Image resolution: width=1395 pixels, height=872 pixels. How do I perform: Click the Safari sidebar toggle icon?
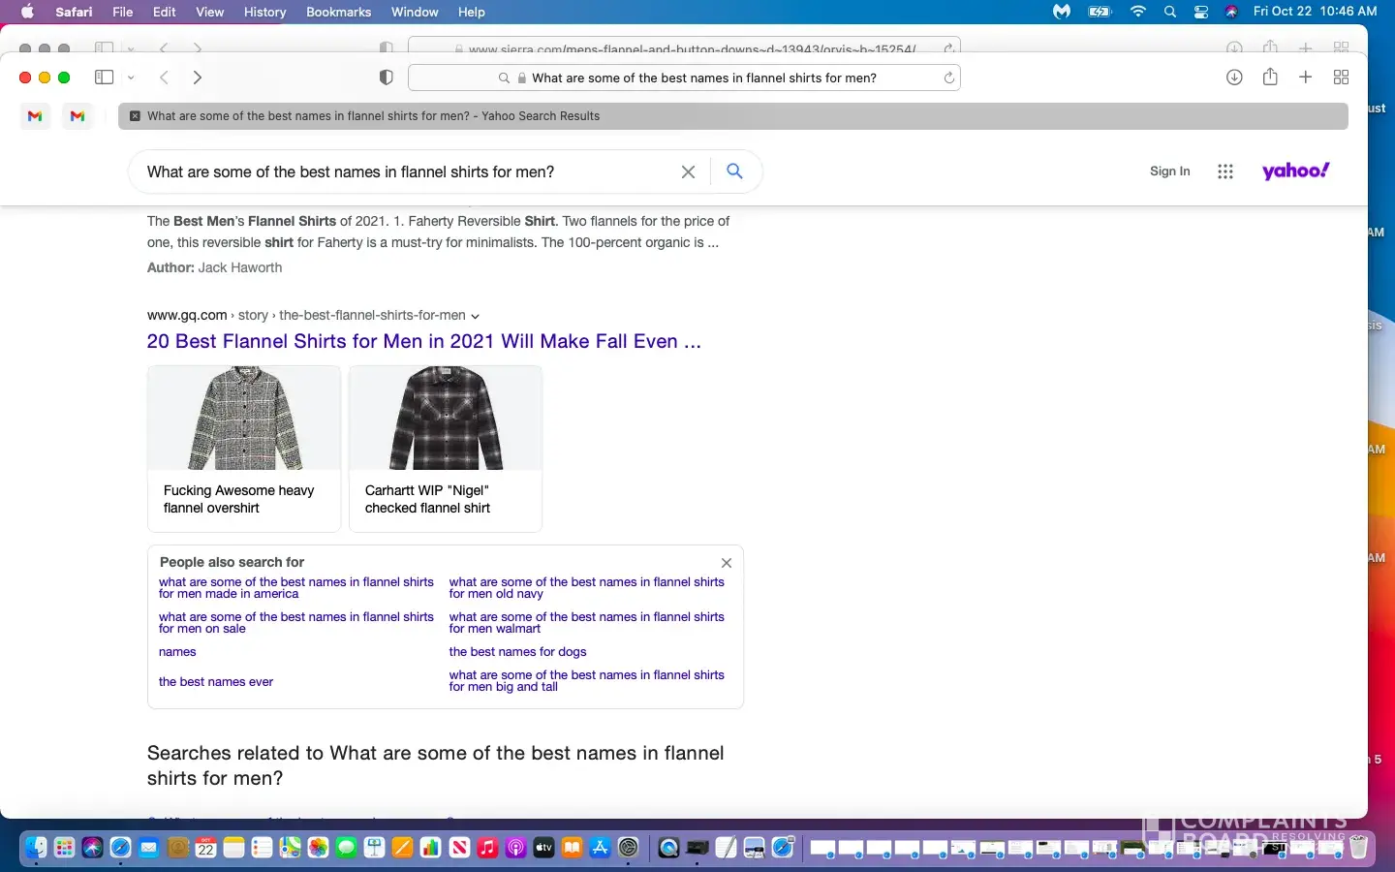click(x=104, y=78)
